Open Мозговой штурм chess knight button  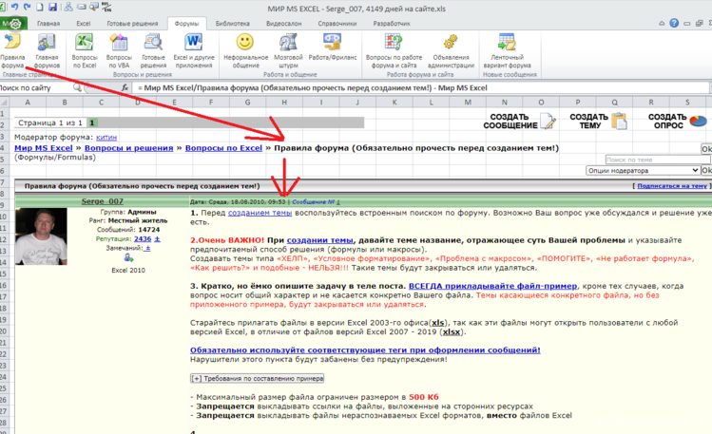pos(288,51)
